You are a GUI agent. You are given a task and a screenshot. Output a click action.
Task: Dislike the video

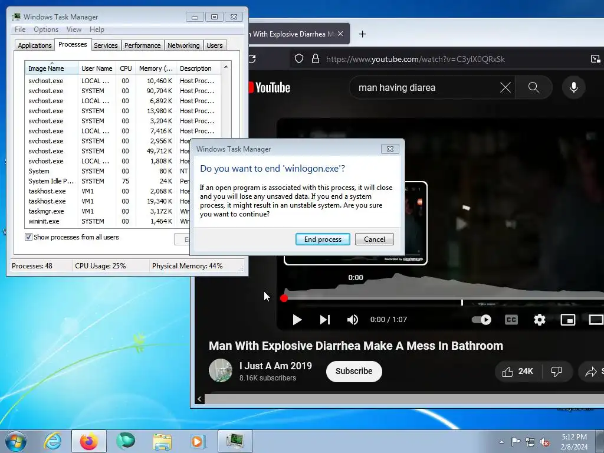tap(556, 372)
